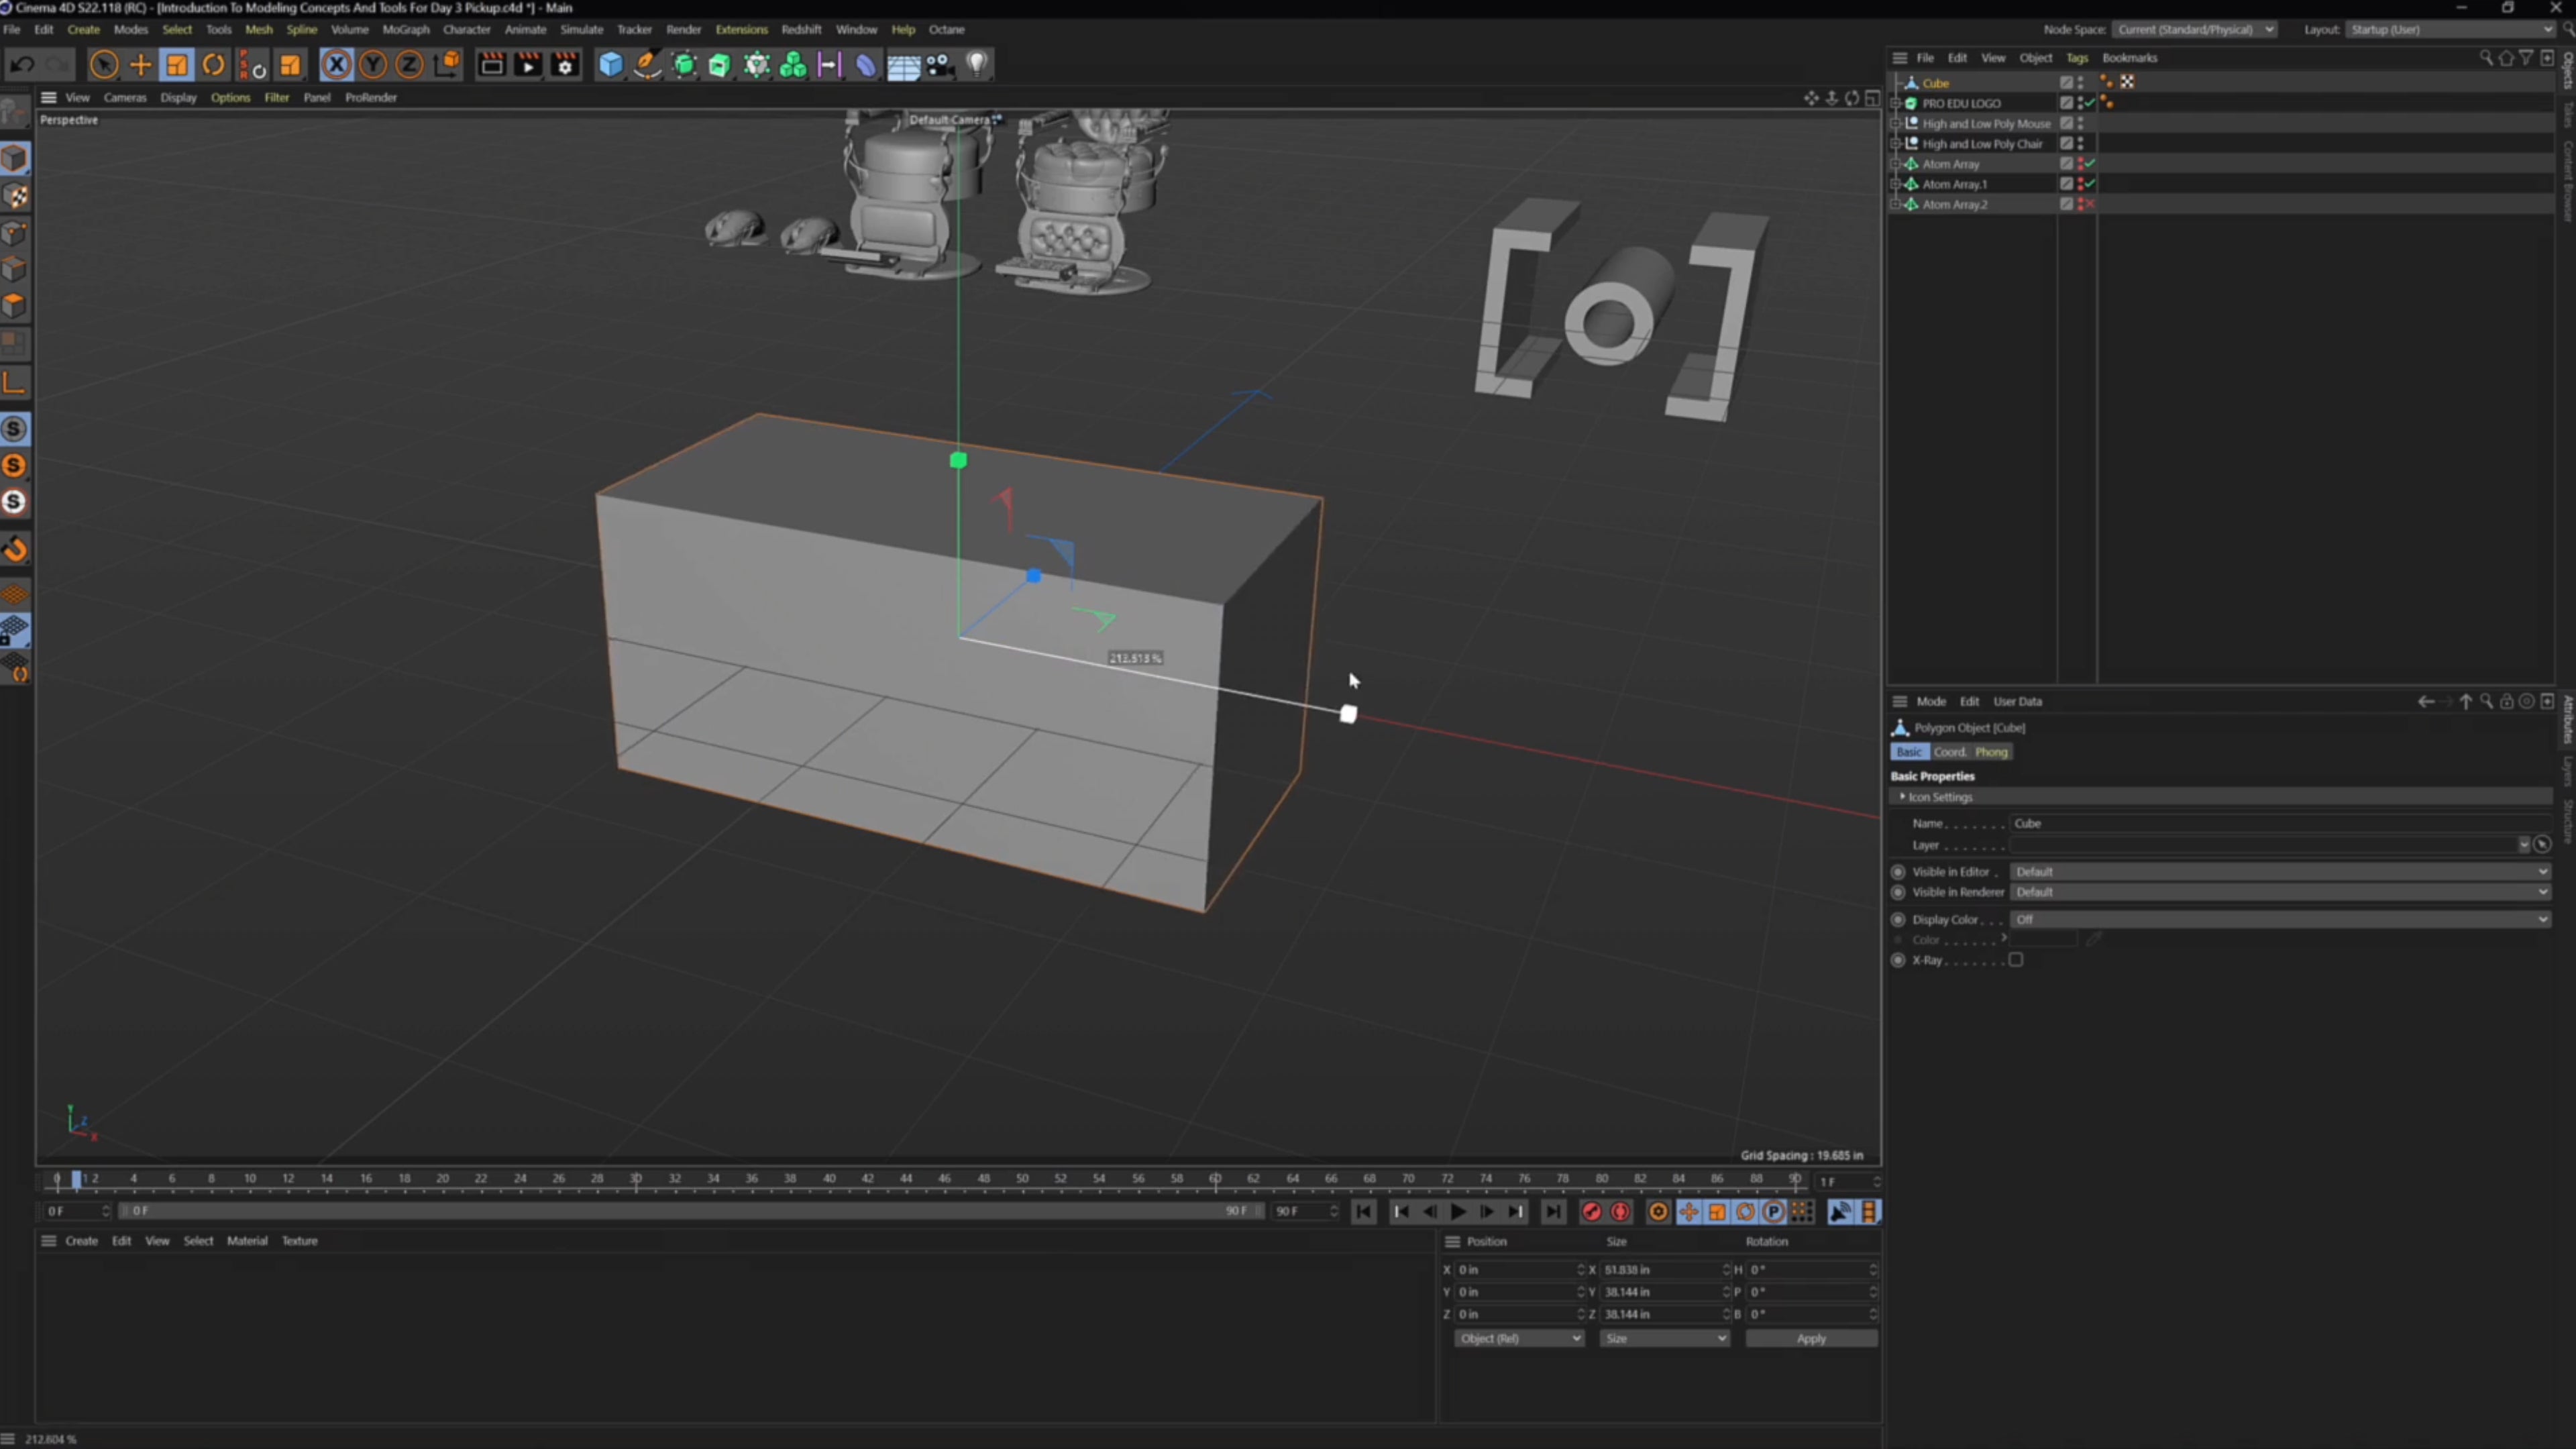Image resolution: width=2576 pixels, height=1449 pixels.
Task: Activate the Move tool
Action: point(140,65)
